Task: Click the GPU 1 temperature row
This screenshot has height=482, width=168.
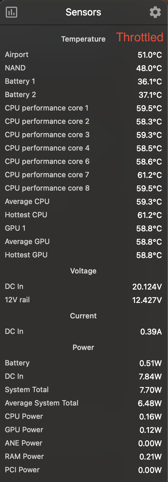Action: (84, 228)
